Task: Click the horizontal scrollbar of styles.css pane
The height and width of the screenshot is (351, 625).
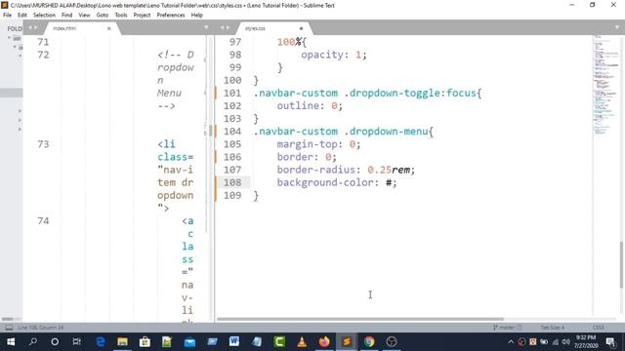Action: coord(360,319)
